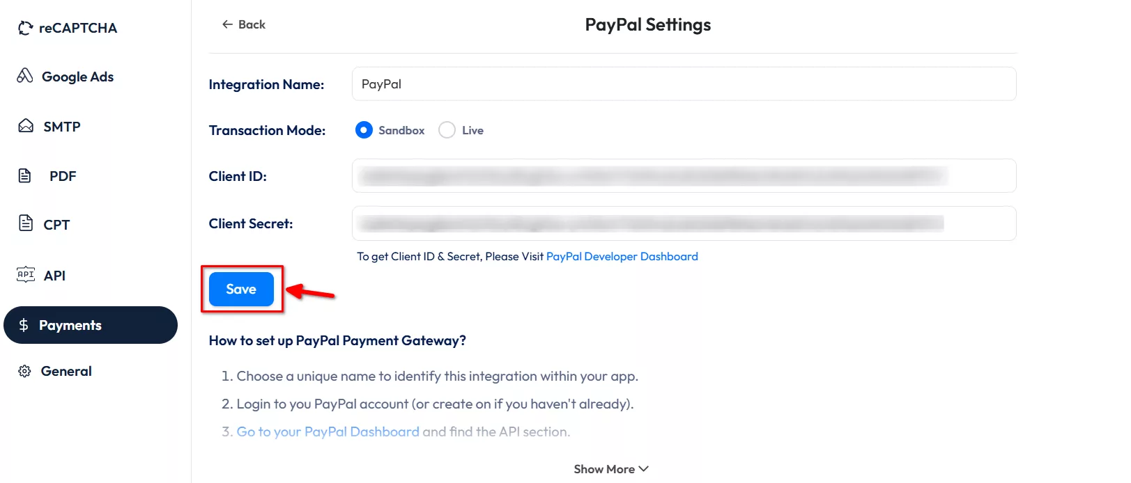Open the SMTP settings menu item
This screenshot has width=1131, height=483.
[61, 127]
